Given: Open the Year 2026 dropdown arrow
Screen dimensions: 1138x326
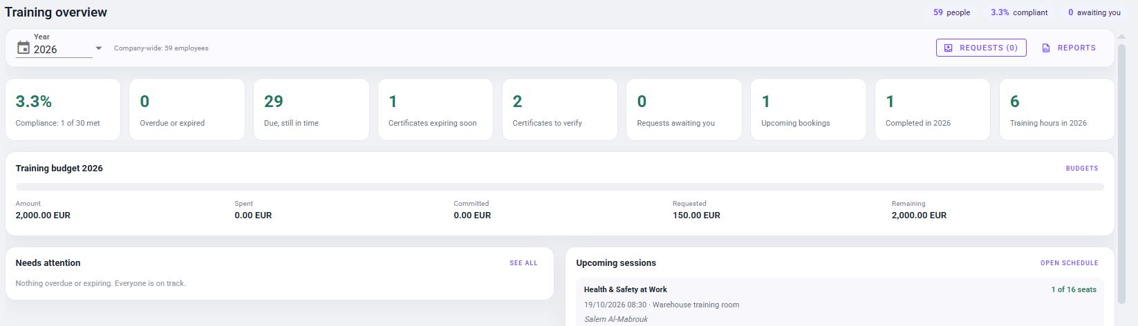Looking at the screenshot, I should [x=98, y=48].
